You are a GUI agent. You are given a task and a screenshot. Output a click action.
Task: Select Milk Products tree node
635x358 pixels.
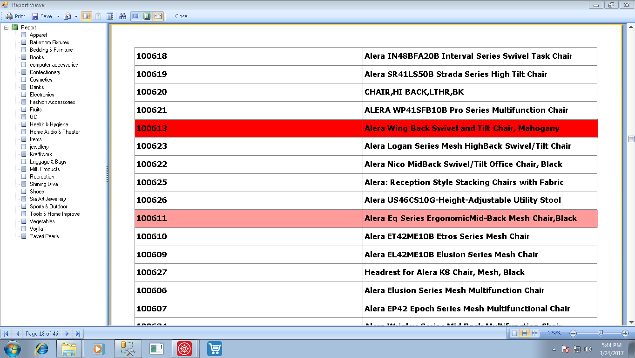point(45,169)
